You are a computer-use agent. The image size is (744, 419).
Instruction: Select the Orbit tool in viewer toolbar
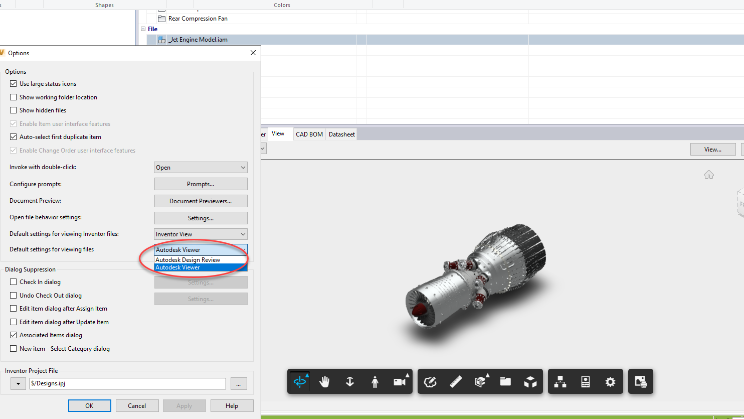point(300,382)
